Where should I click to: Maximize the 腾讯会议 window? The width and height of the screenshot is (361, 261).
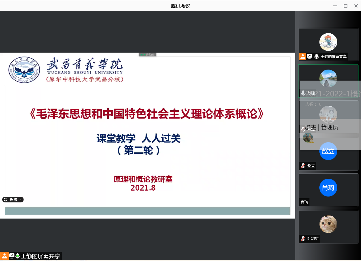(345, 6)
